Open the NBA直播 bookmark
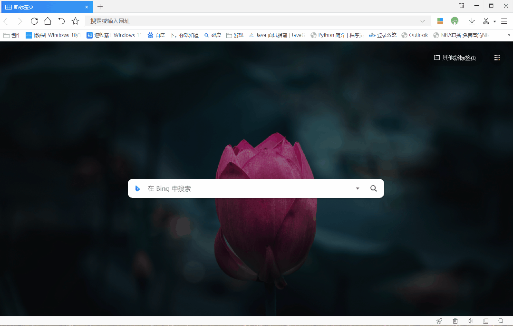513x326 pixels. (461, 35)
